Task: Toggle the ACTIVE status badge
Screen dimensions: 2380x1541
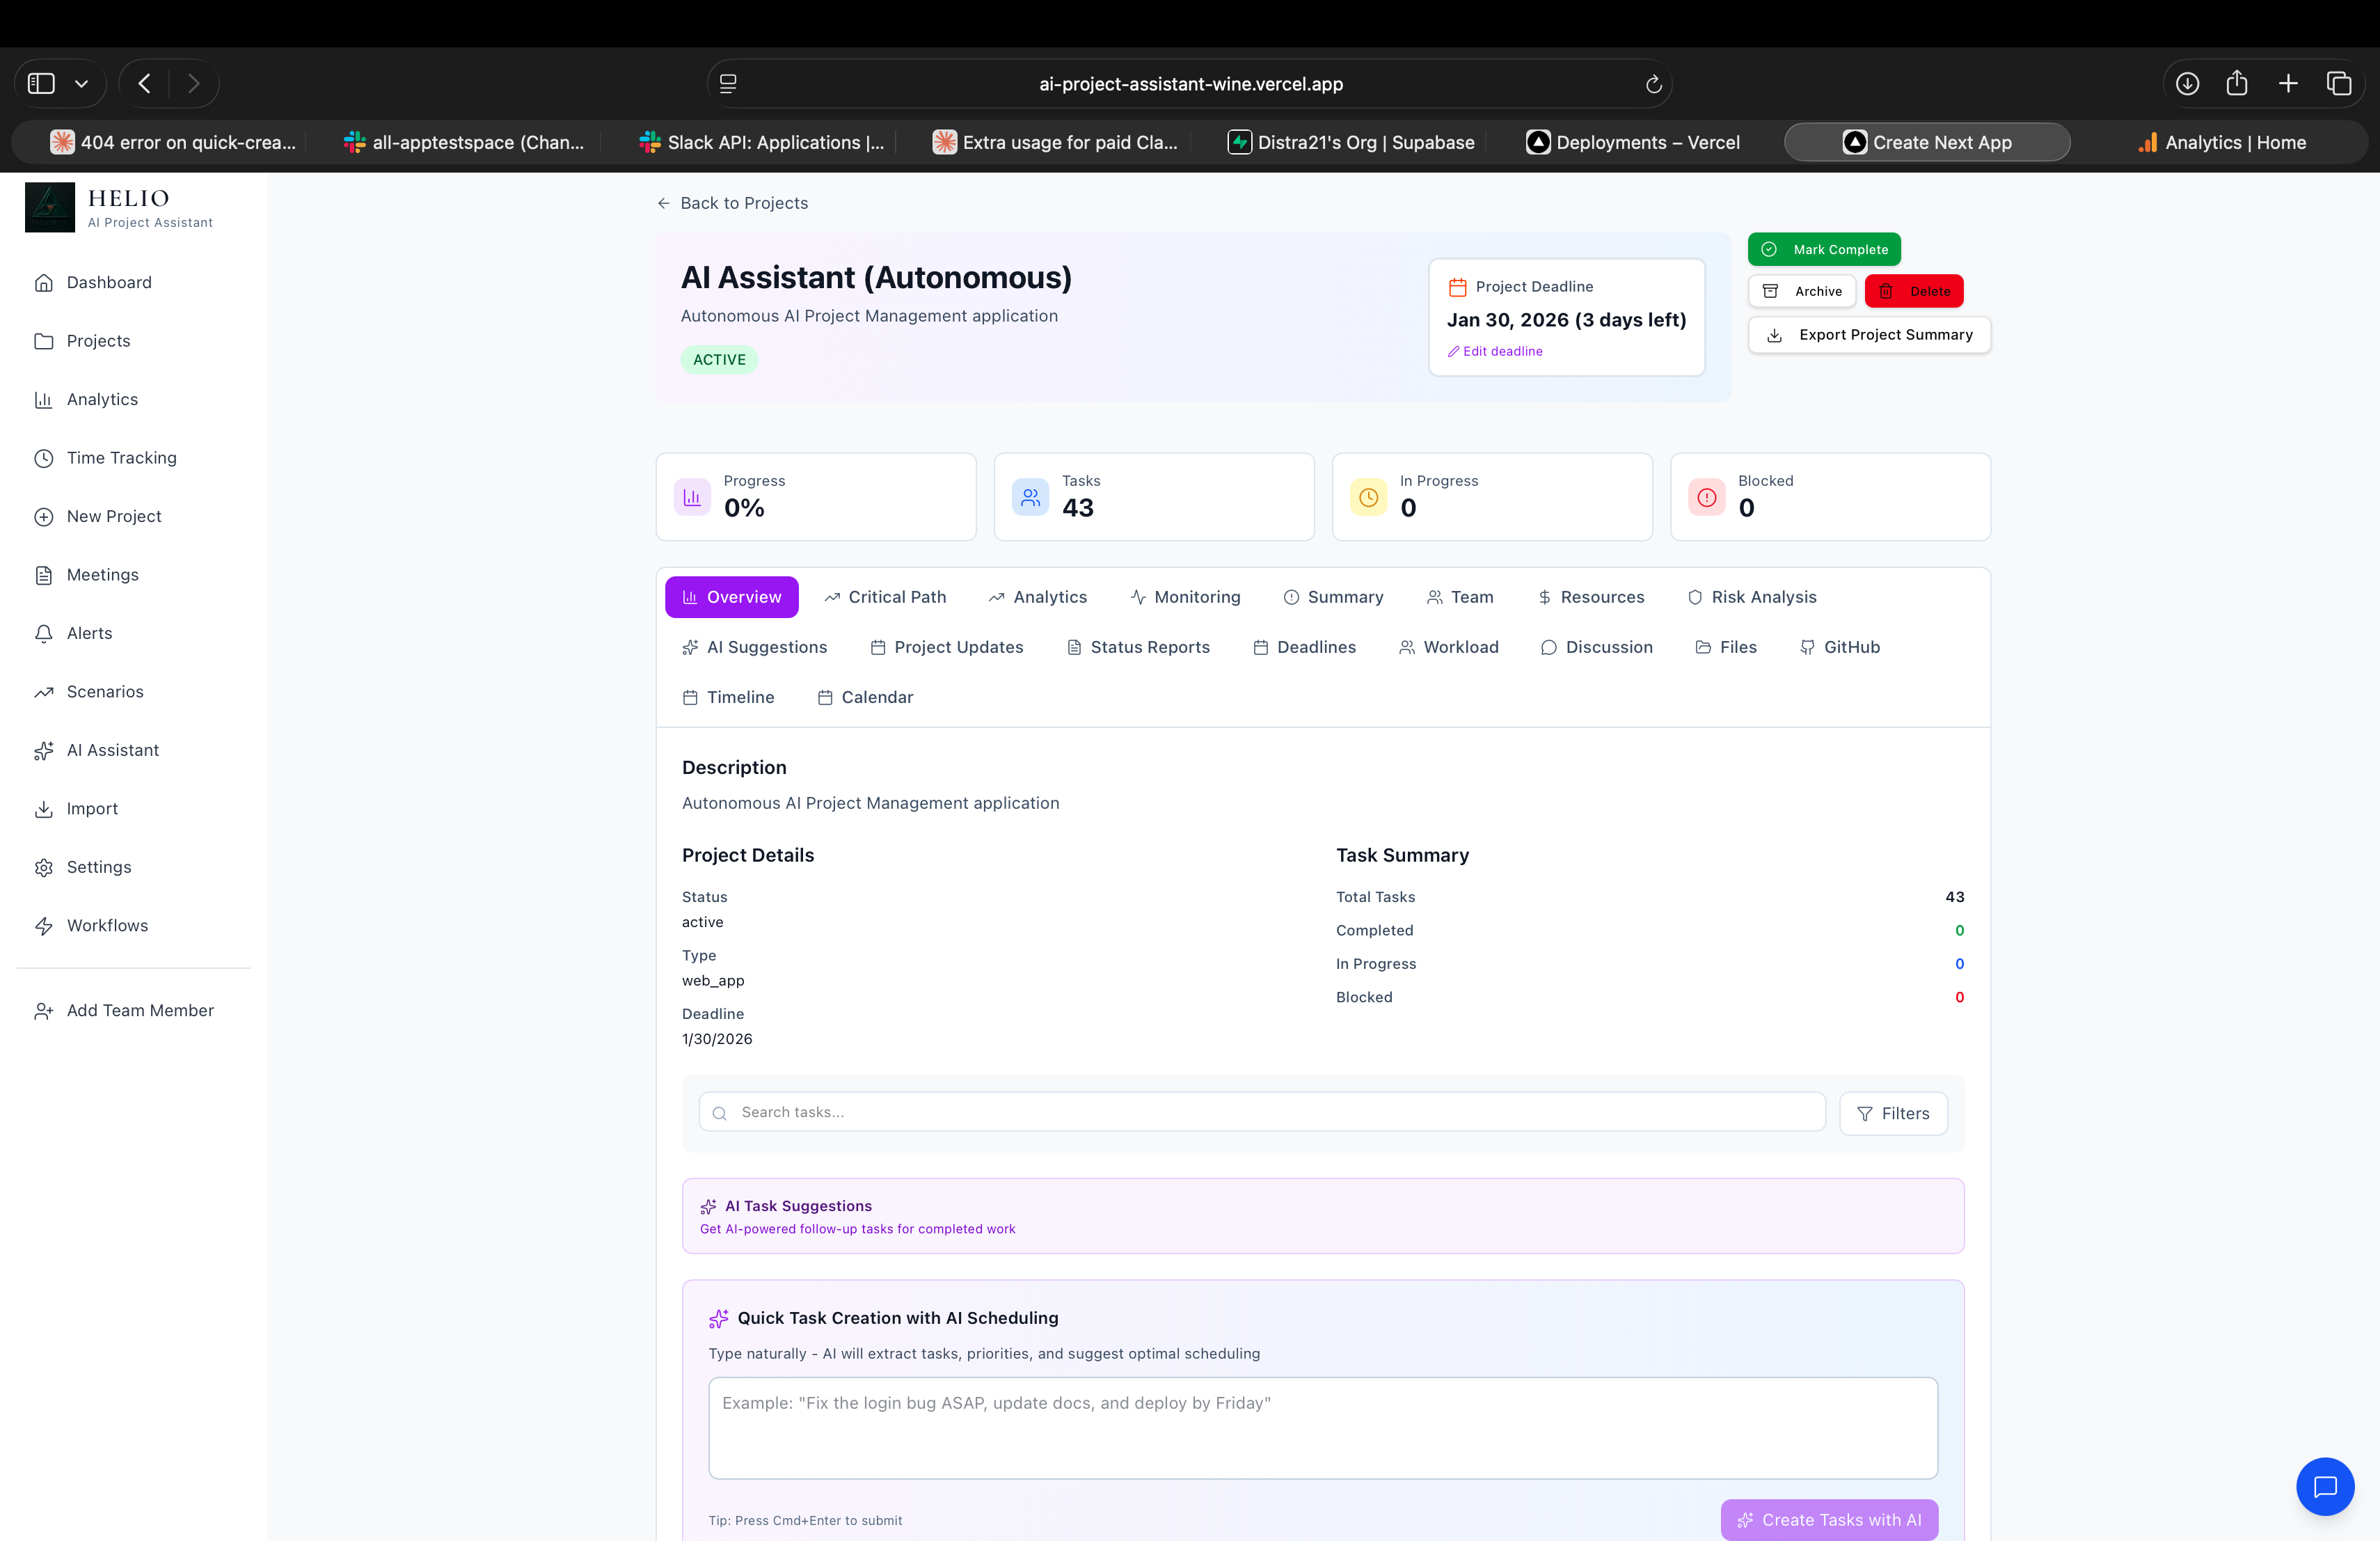Action: tap(719, 359)
